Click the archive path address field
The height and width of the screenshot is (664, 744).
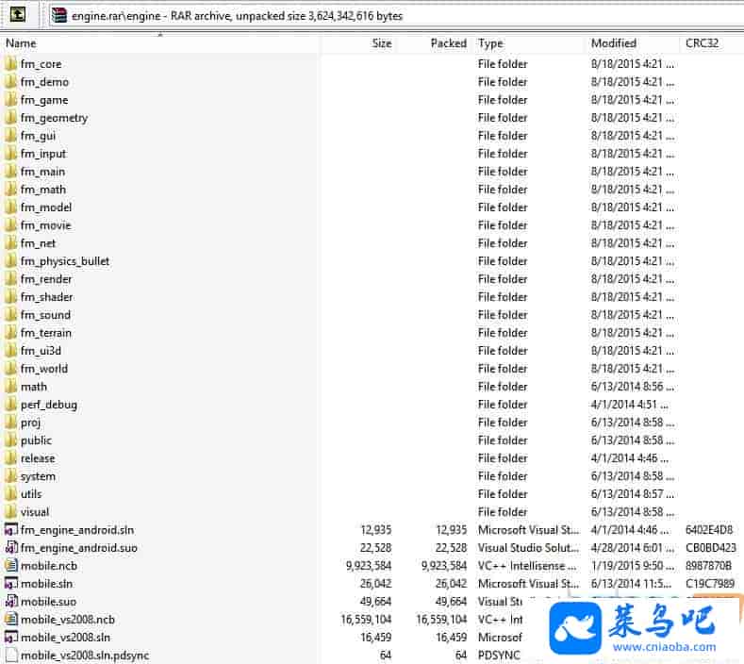pyautogui.click(x=396, y=16)
